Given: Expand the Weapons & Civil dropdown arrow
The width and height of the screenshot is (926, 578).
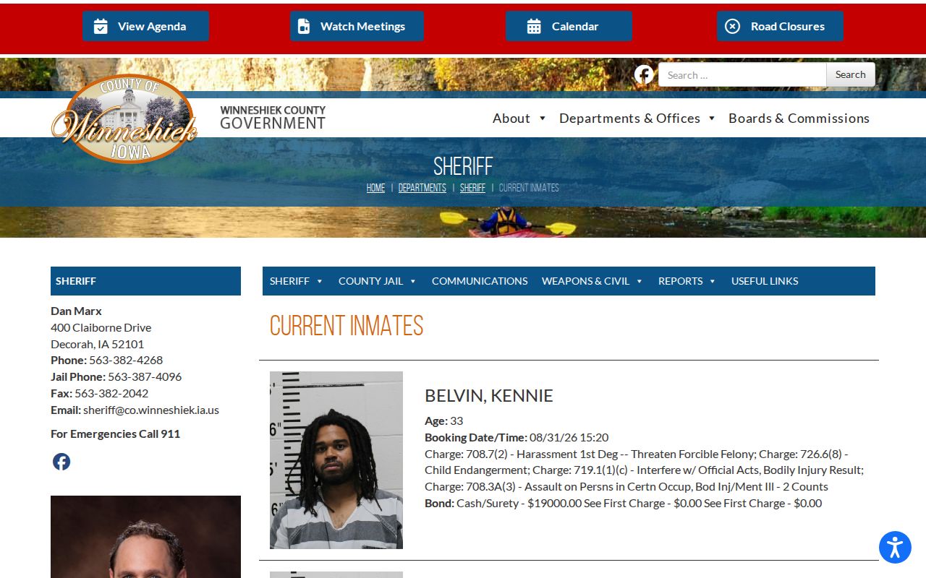Looking at the screenshot, I should (640, 282).
